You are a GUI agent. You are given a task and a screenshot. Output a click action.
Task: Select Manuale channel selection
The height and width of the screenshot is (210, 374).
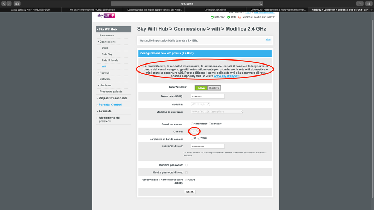pos(210,124)
